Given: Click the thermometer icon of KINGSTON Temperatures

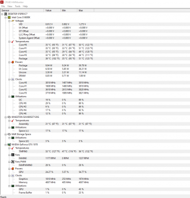Looking at the screenshot, I should [13, 120].
